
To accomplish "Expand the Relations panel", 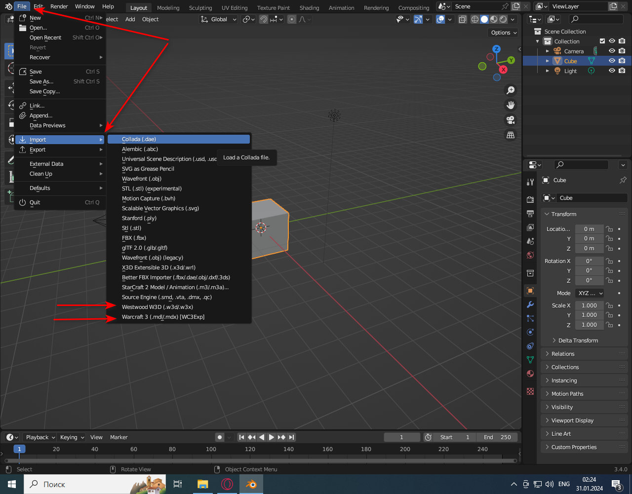I will (563, 354).
